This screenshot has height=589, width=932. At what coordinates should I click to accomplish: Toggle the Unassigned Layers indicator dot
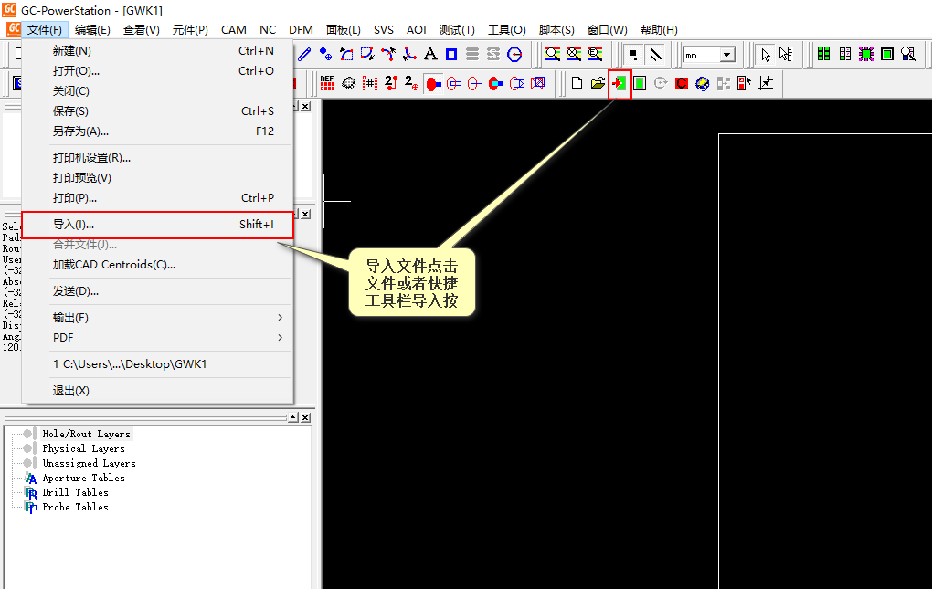[29, 463]
